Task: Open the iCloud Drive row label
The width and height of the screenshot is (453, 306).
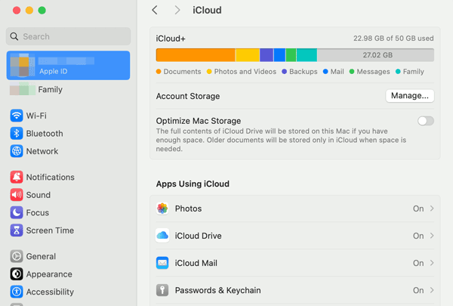Action: [198, 236]
